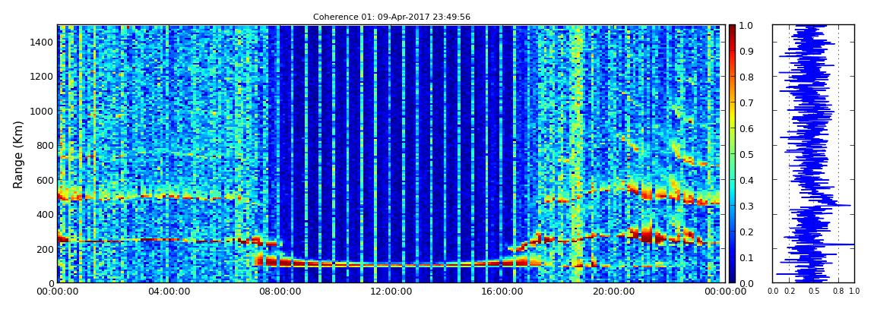This screenshot has width=874, height=309.
Task: Click the 800 range tick label
Action: [45, 145]
